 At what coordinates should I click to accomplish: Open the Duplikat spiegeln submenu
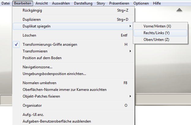pyautogui.click(x=73, y=26)
